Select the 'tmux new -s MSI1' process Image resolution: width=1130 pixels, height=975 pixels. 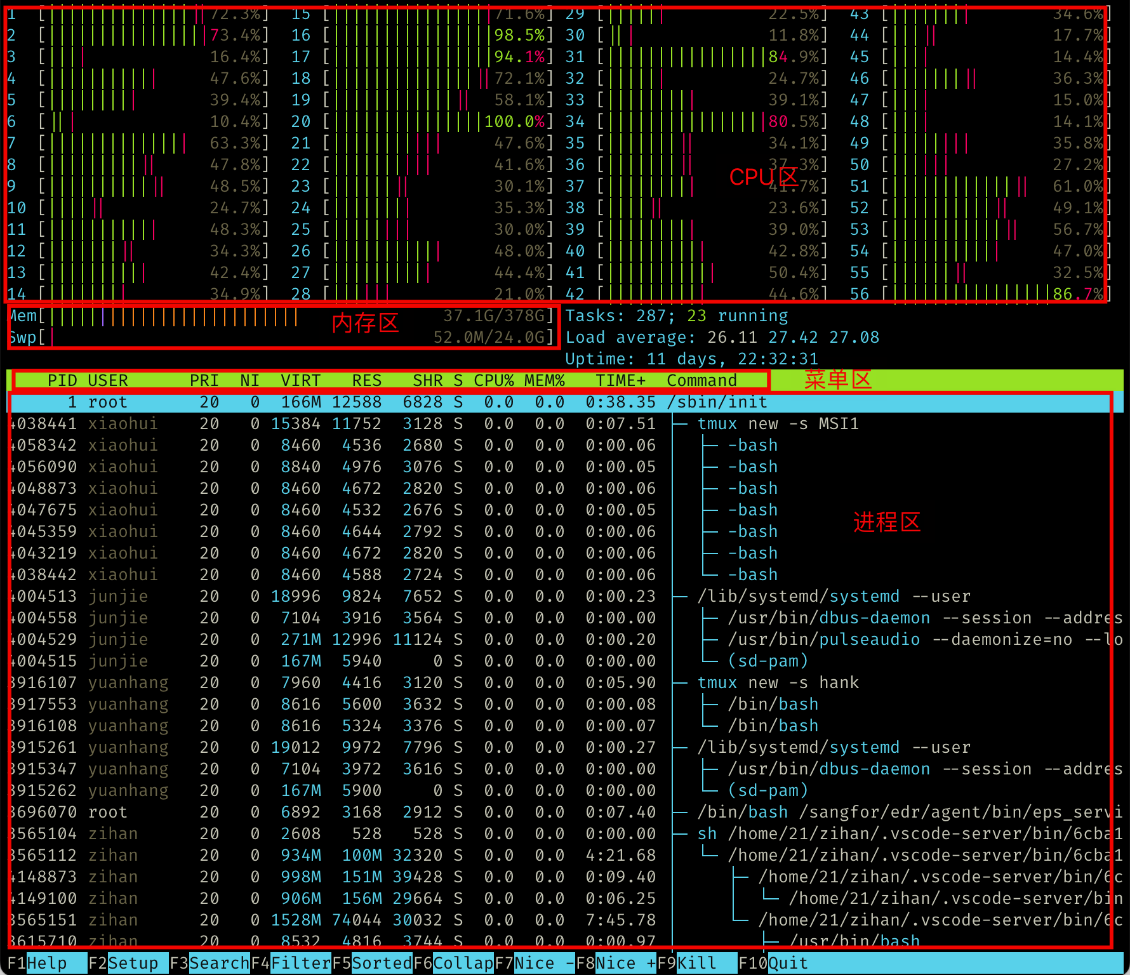click(565, 423)
